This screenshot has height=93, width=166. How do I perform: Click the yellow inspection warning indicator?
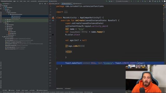tap(164, 5)
